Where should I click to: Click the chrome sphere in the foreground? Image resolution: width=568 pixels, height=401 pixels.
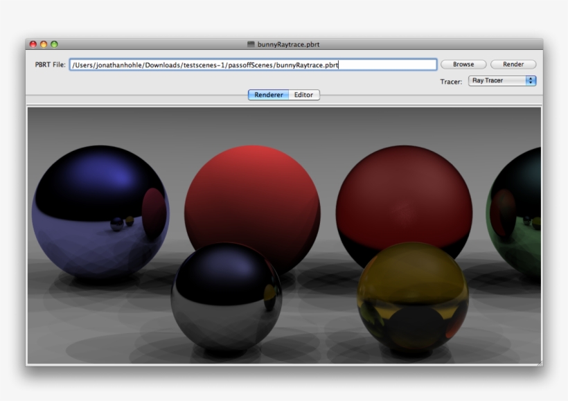[225, 298]
